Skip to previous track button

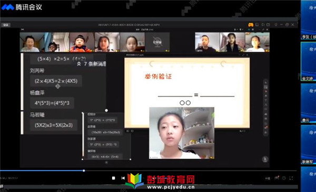tap(123, 178)
